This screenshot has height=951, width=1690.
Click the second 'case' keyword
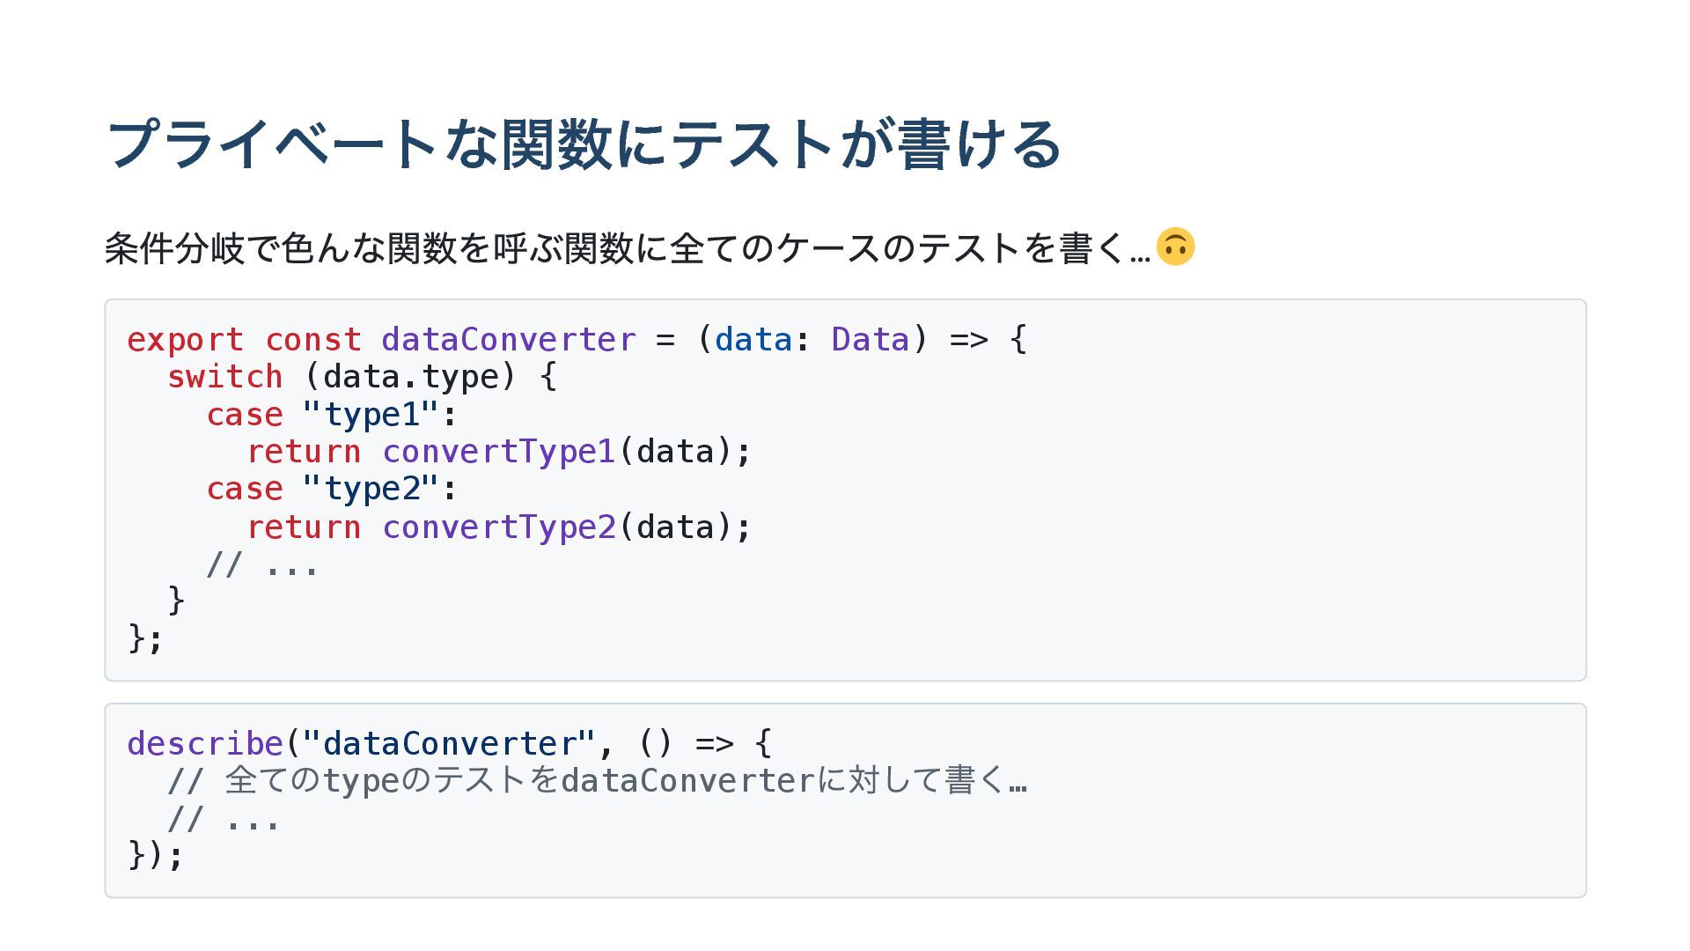tap(244, 489)
